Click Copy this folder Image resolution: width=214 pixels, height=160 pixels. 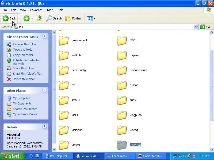[23, 55]
